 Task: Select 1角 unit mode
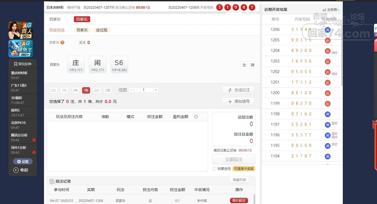(x=86, y=90)
